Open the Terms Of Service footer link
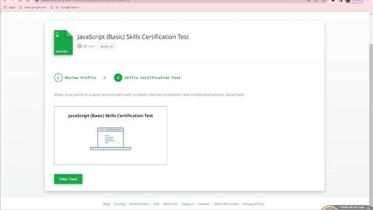The image size is (373, 210). coord(226,204)
